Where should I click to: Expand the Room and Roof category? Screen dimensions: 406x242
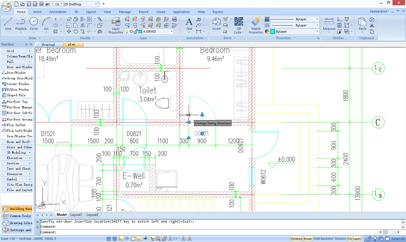[17, 142]
